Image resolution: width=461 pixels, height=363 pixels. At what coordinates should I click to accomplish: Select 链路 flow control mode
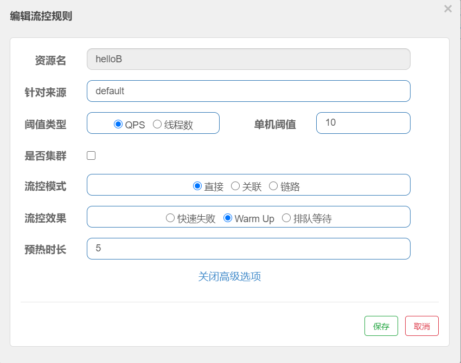[x=273, y=185]
